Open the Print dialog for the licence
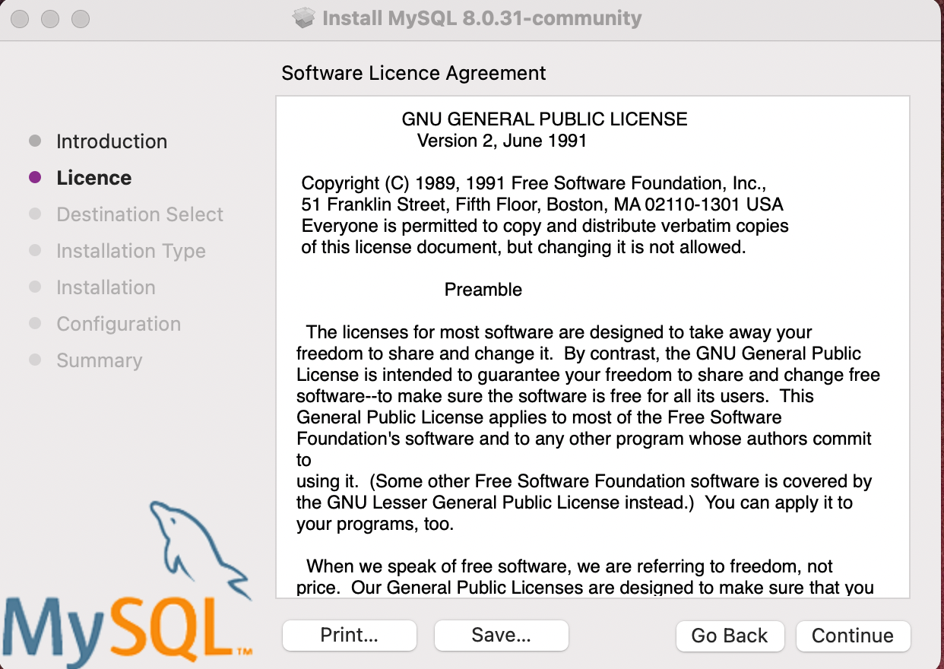 point(349,636)
